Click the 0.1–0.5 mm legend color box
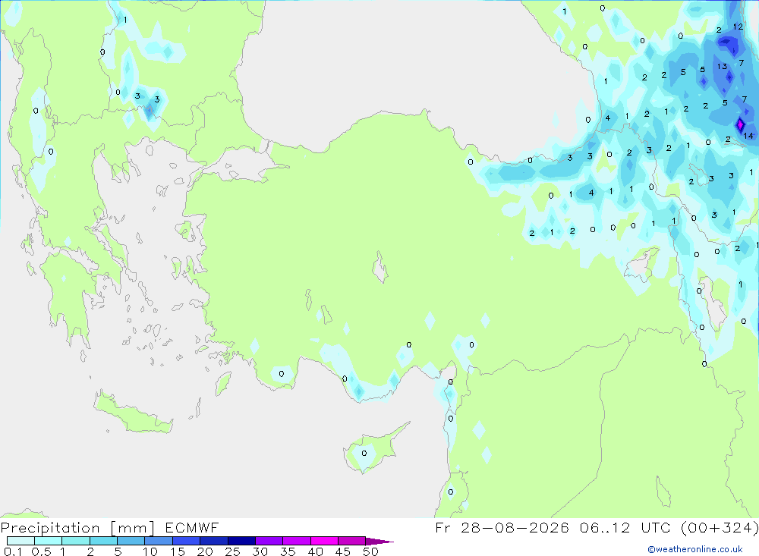The height and width of the screenshot is (556, 759). [x=20, y=541]
